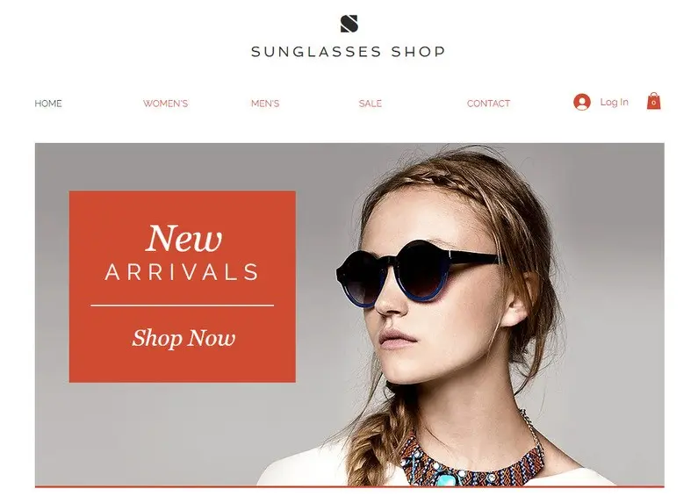Click the red line under hero image
This screenshot has width=698, height=503.
click(349, 487)
